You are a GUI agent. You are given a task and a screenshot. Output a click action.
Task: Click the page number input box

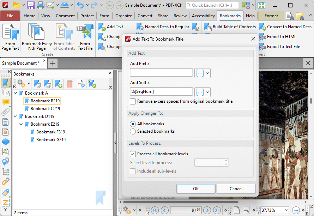point(186,210)
